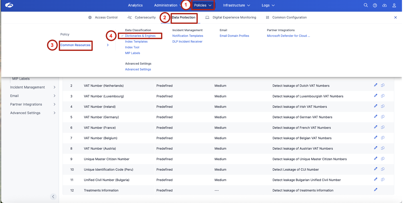Edit the Treatments Information dictionary row
Screen dimensions: 403x203
point(375,190)
